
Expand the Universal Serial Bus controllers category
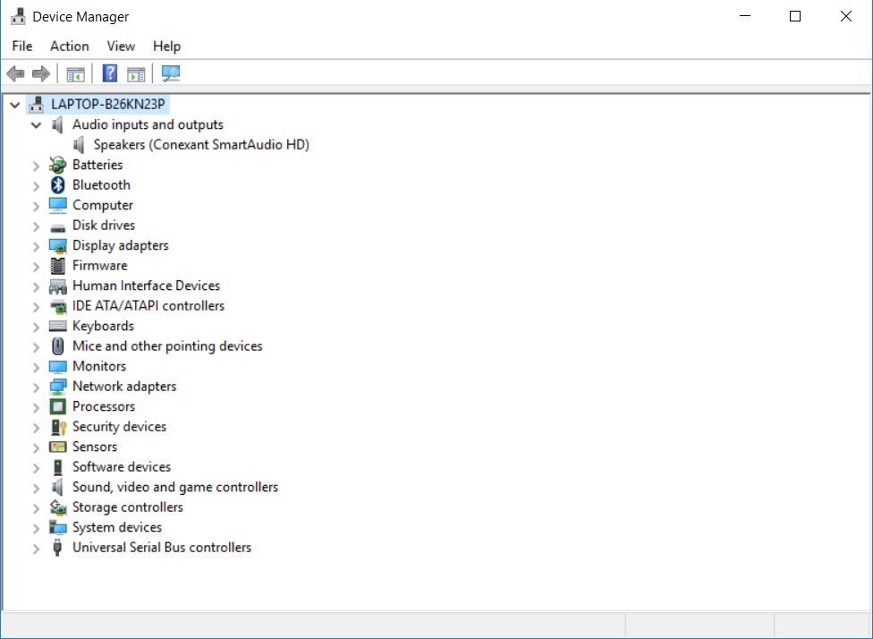tap(36, 547)
